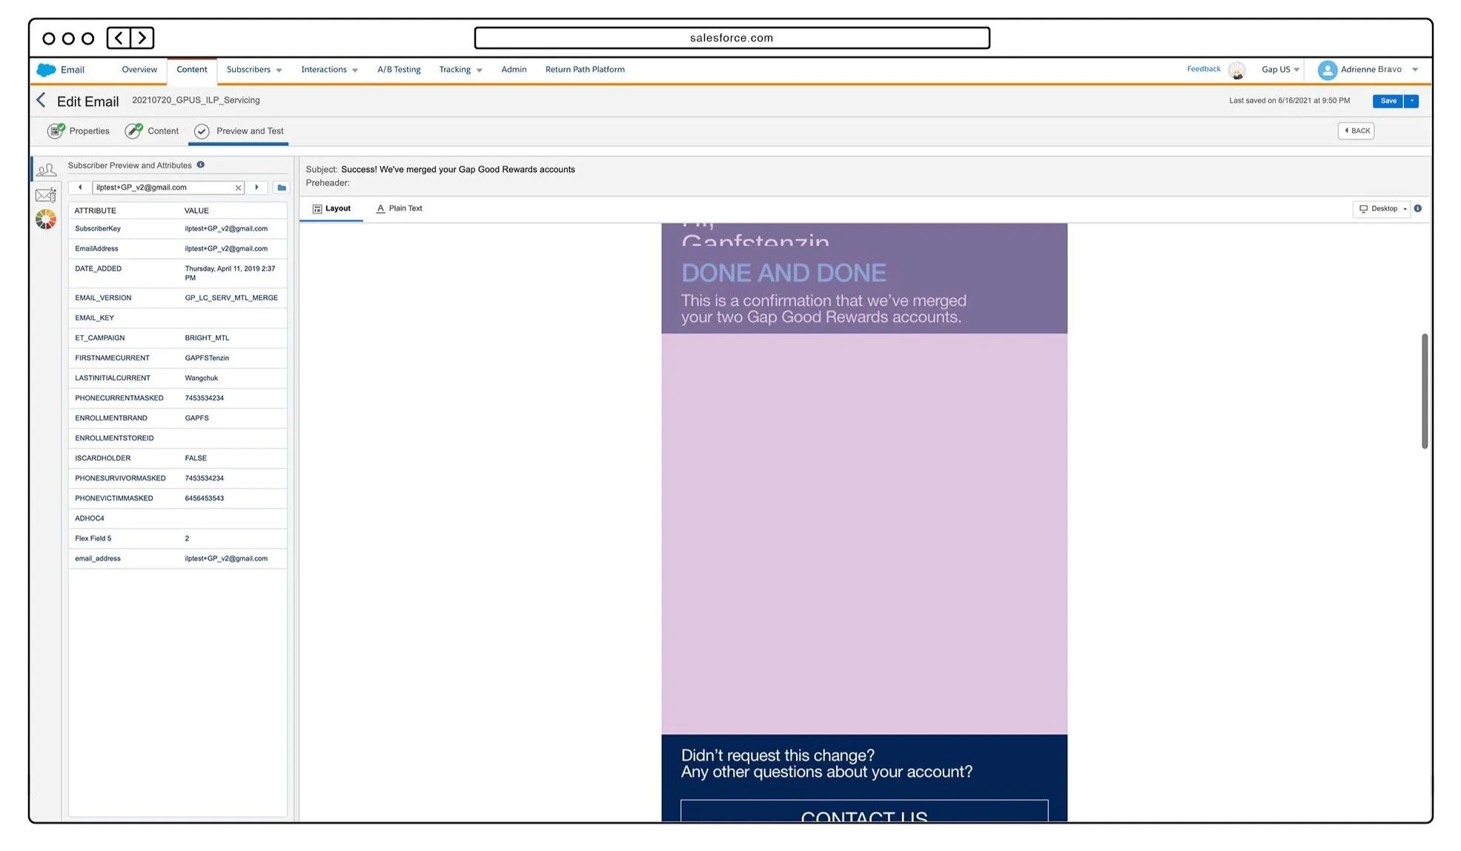Click the Salesforce cloud logo

(x=46, y=70)
